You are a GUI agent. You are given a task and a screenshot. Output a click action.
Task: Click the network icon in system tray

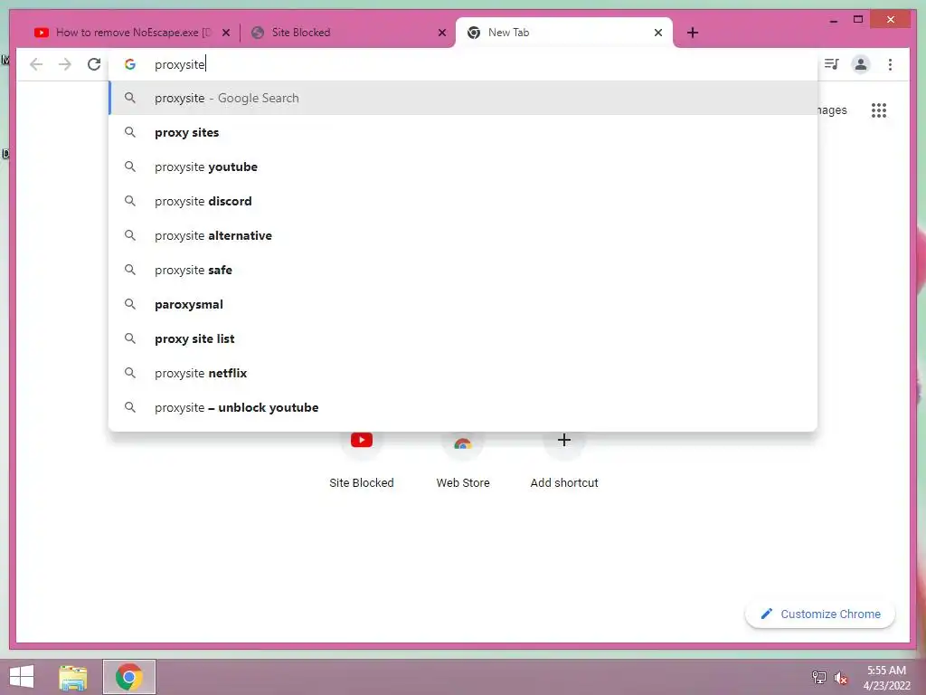click(x=818, y=677)
